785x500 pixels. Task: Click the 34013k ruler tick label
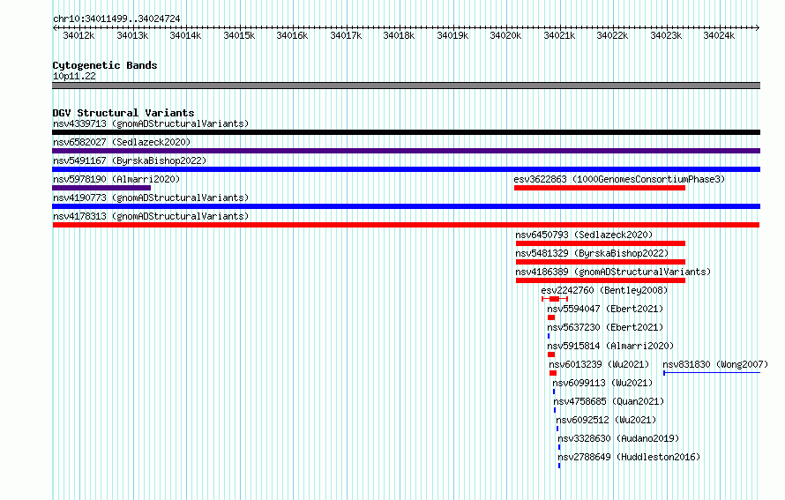132,36
